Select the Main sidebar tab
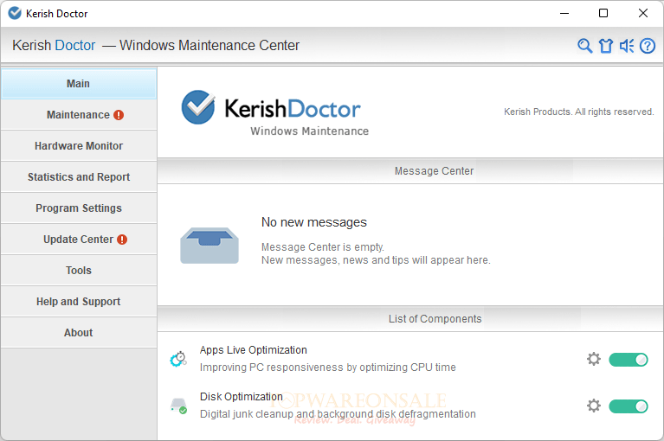 pyautogui.click(x=79, y=84)
